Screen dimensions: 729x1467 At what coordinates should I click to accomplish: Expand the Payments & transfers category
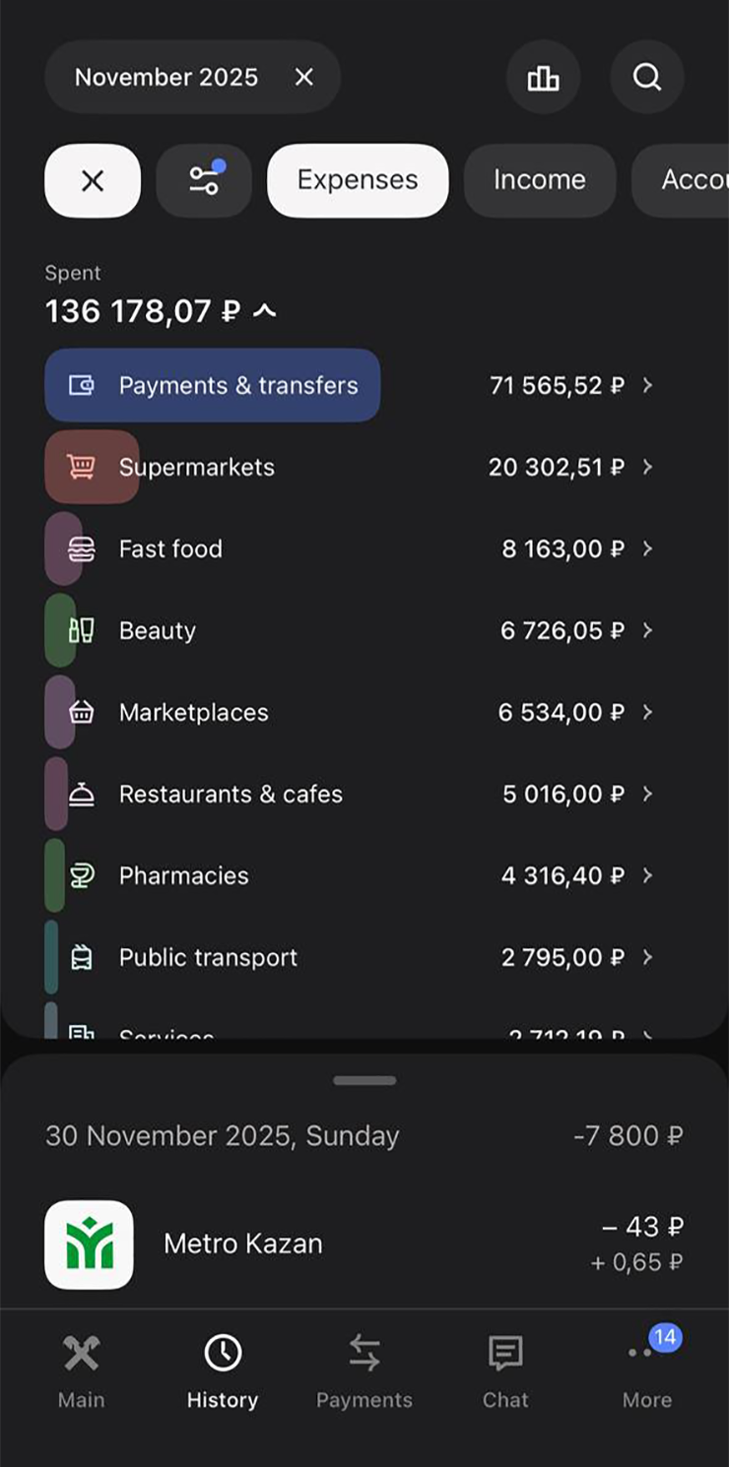647,385
